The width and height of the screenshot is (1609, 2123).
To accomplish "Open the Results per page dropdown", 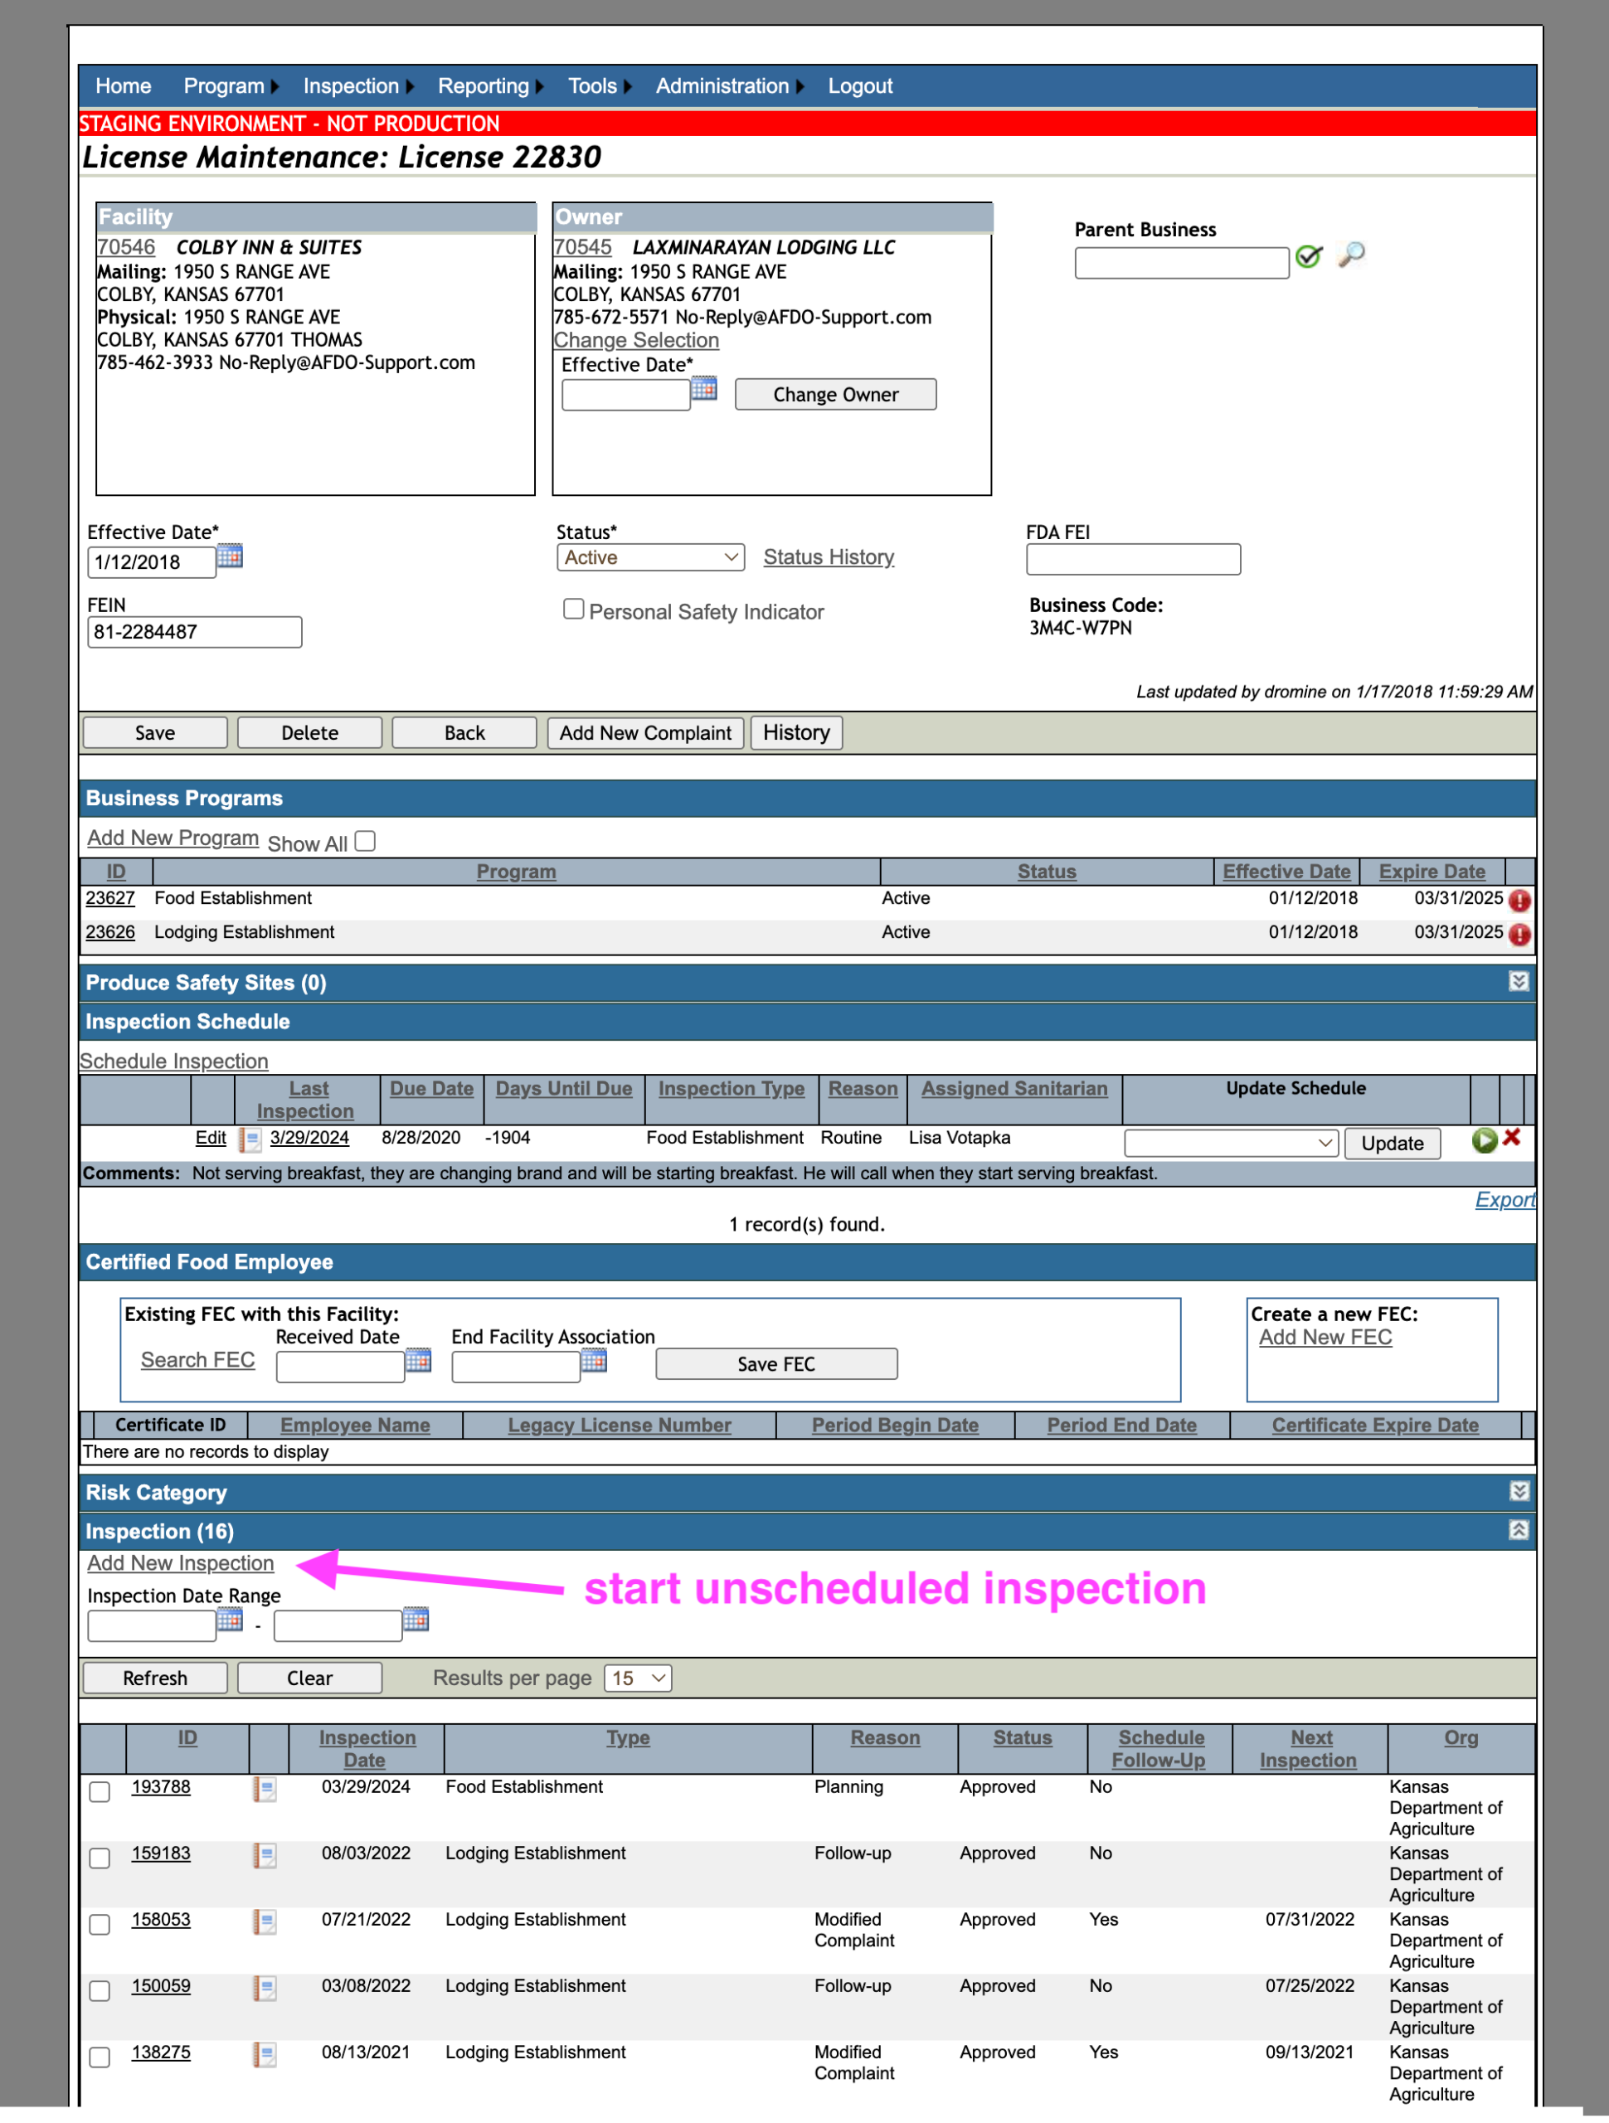I will point(638,1678).
